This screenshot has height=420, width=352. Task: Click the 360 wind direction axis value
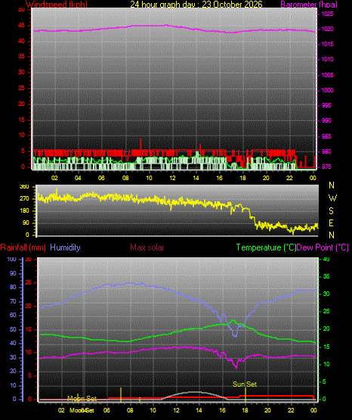(24, 187)
